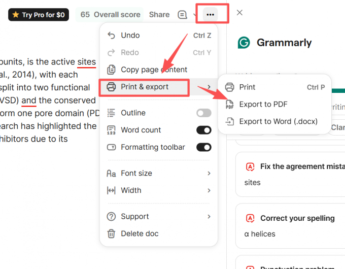
Task: Open the Correct your spelling suggestion card
Action: coord(290,226)
